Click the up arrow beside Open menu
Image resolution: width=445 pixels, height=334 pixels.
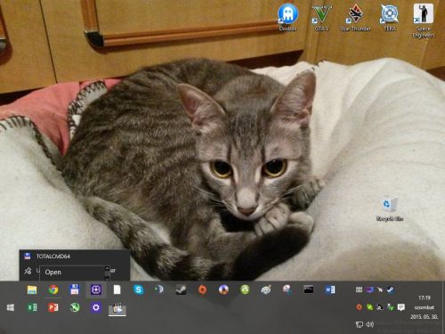[107, 268]
